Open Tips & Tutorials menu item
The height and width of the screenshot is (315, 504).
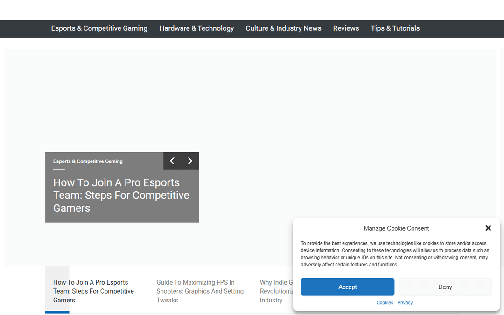[x=395, y=28]
